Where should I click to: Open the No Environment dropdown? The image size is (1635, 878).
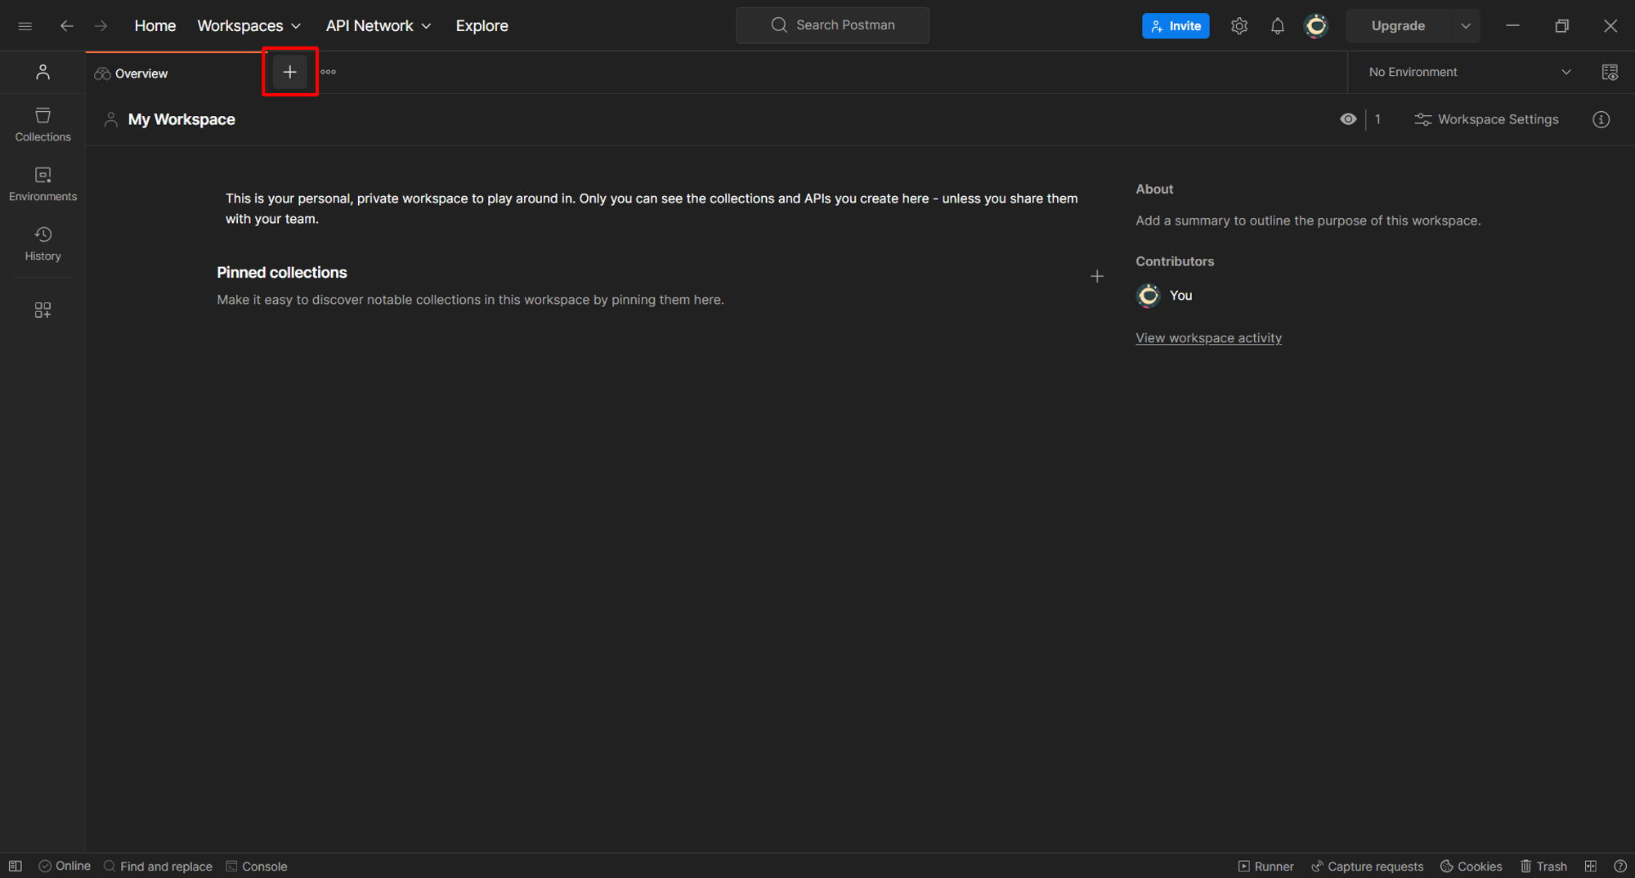point(1470,72)
